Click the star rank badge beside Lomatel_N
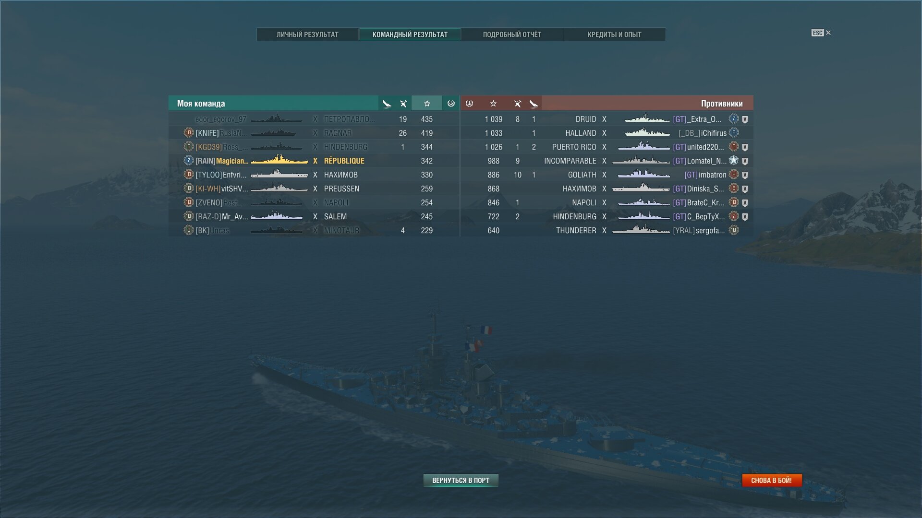 click(733, 160)
